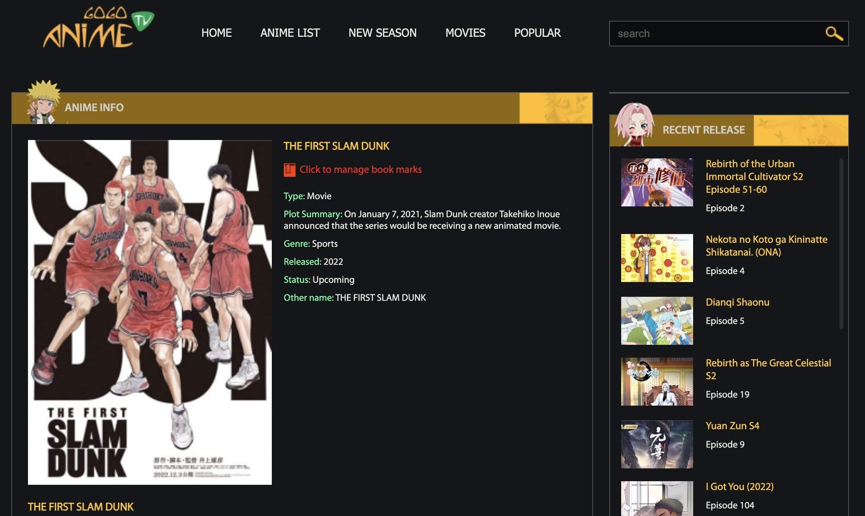Open The First Slam Dunk poster image
This screenshot has height=516, width=865.
[x=149, y=312]
